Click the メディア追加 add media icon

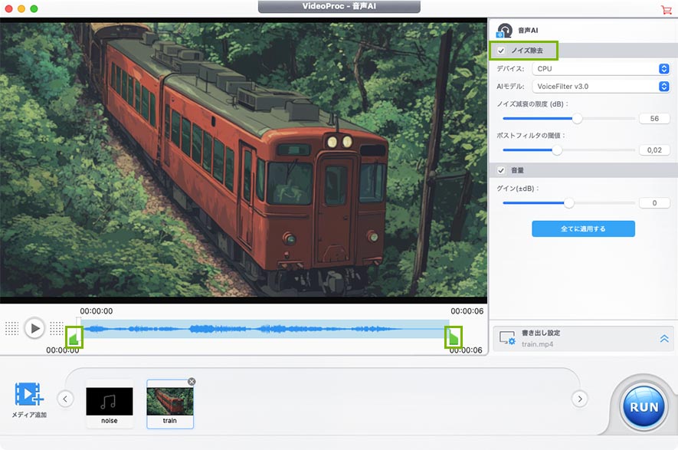pyautogui.click(x=29, y=394)
